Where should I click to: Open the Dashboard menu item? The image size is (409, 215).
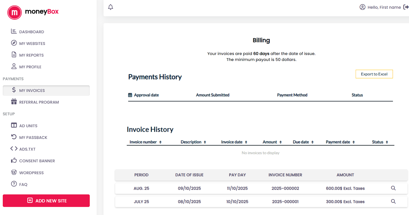point(31,32)
